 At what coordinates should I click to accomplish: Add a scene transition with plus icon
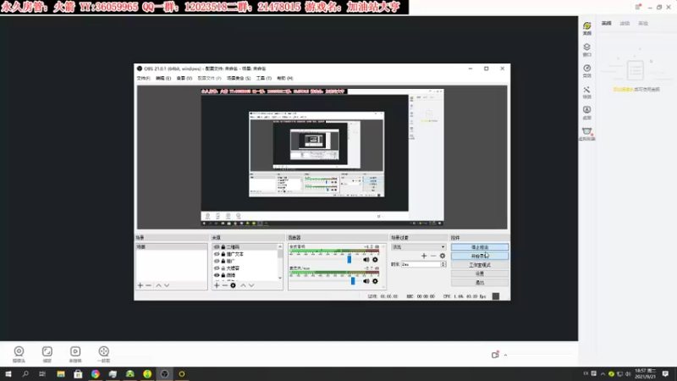pyautogui.click(x=424, y=256)
